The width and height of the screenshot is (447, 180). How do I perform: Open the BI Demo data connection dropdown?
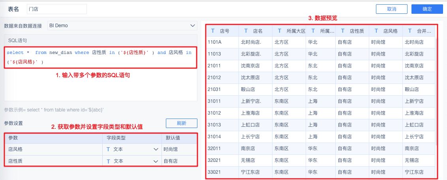pos(122,26)
